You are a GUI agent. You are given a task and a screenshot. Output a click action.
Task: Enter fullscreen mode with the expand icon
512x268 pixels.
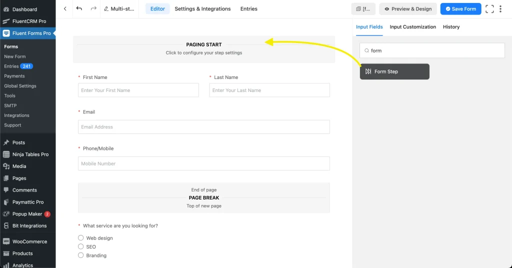[x=489, y=9]
